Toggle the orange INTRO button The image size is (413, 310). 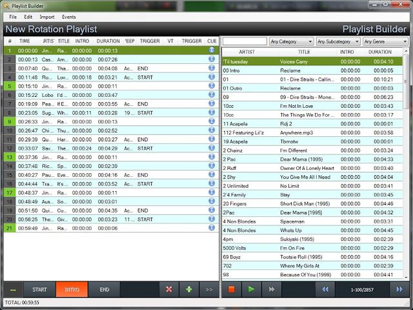(x=72, y=289)
